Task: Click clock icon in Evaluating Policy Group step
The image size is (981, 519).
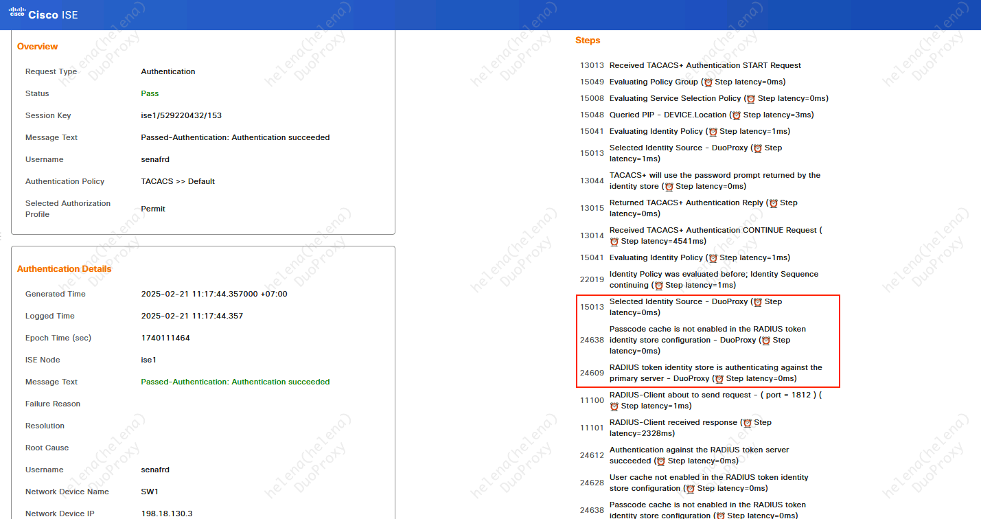Action: [x=708, y=82]
